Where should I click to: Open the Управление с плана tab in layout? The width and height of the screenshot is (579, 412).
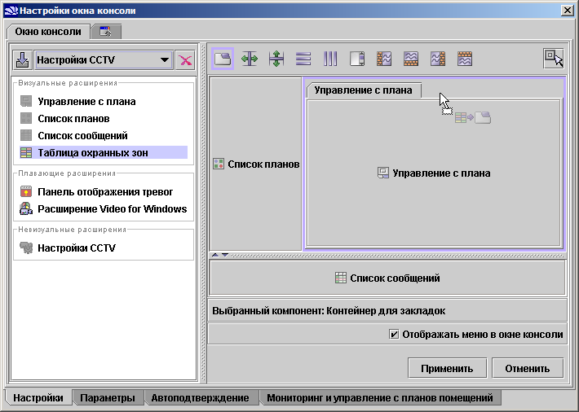364,90
